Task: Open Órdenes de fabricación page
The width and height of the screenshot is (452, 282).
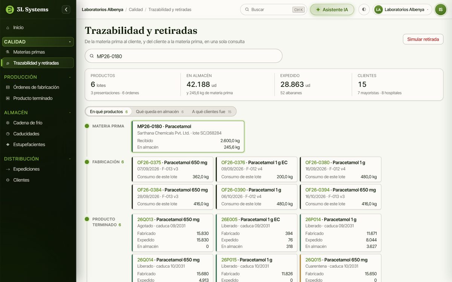Action: (38, 87)
